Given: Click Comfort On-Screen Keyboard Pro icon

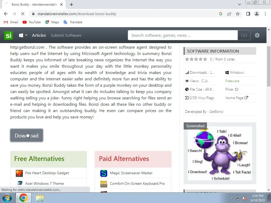Looking at the screenshot, I should pos(104,184).
